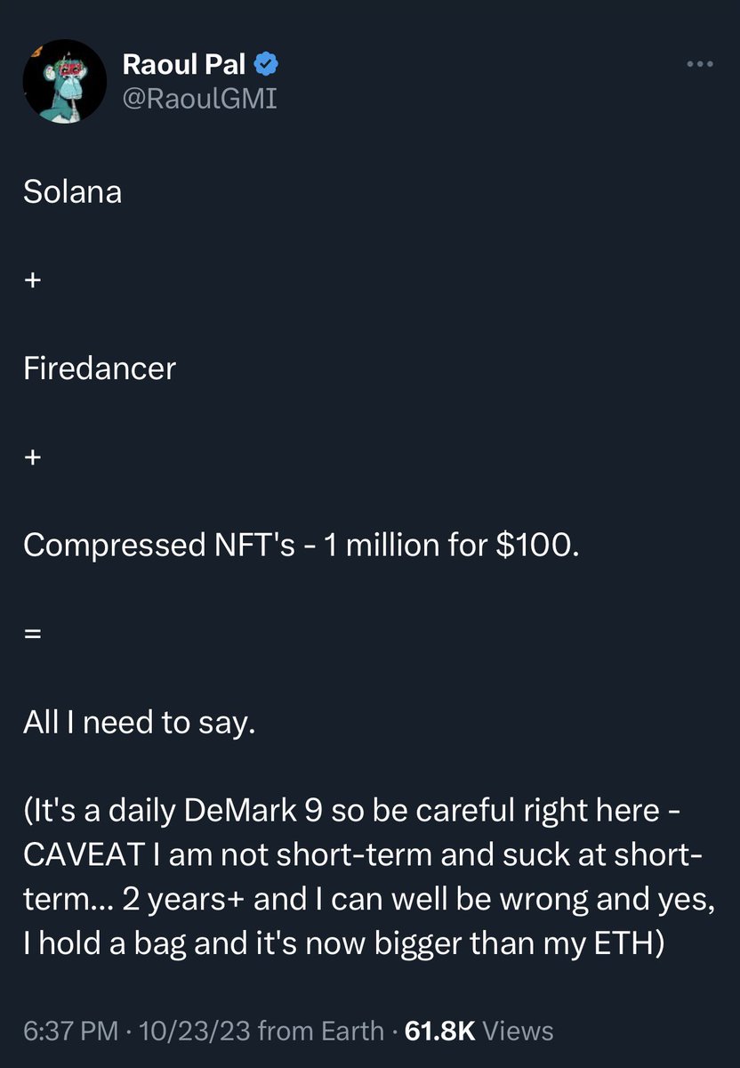This screenshot has height=1068, width=740.
Task: Open the @RaoulGMI handle link
Action: pos(198,97)
